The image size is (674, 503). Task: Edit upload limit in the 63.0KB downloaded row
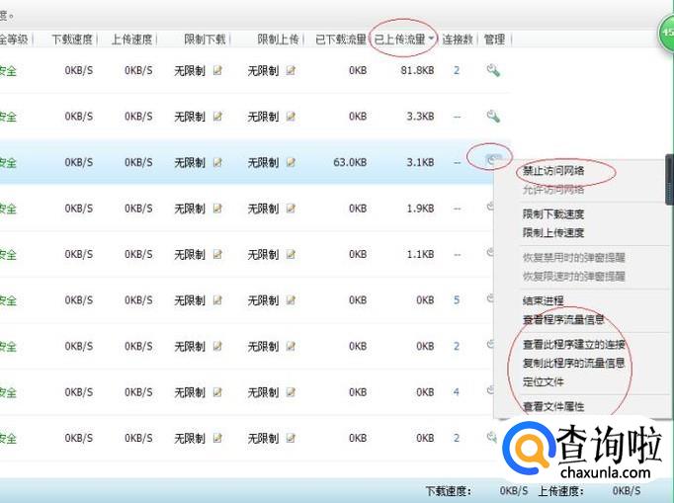[x=291, y=162]
